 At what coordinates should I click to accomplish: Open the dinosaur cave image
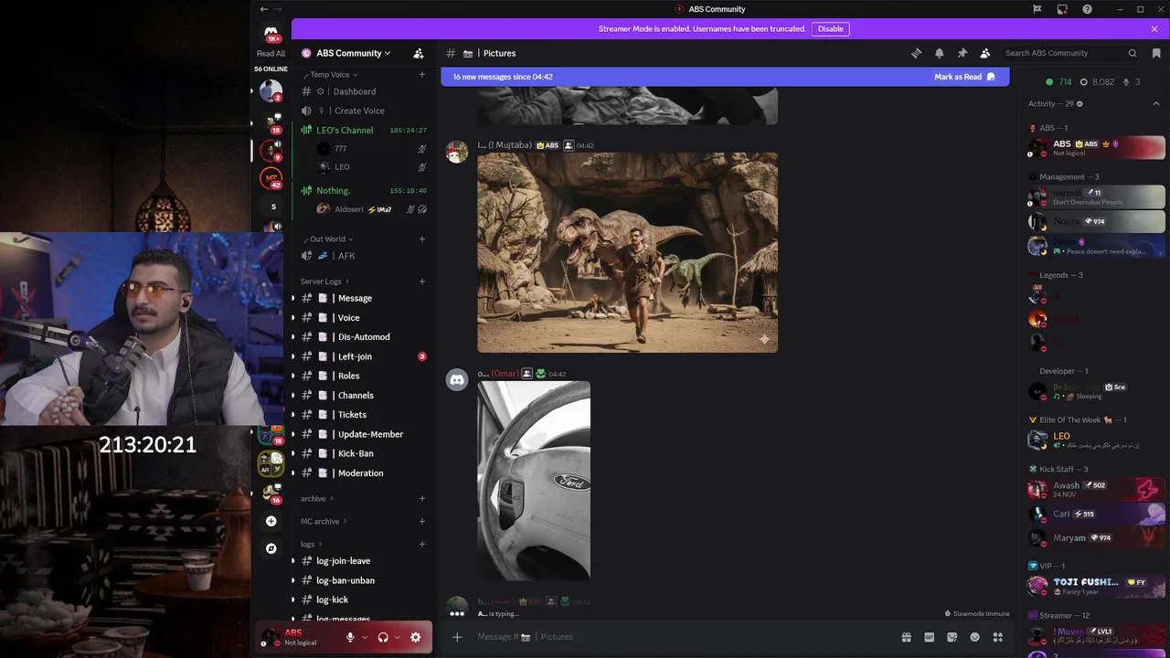click(627, 252)
